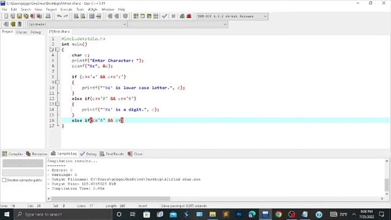Click the Find magnifier icon
Image resolution: width=391 pixels, height=220 pixels.
(76, 16)
